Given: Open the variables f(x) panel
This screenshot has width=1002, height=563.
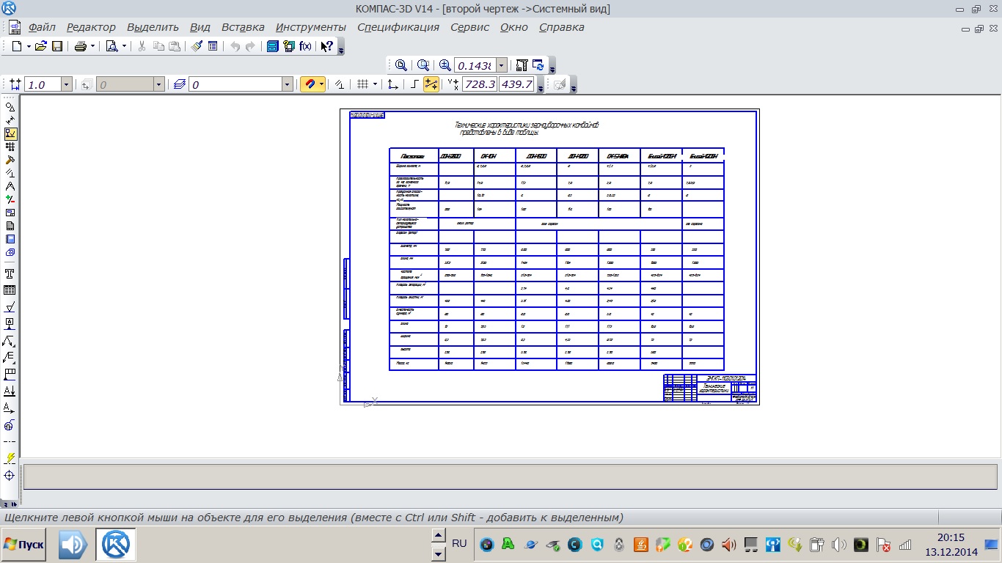Looking at the screenshot, I should coord(305,45).
